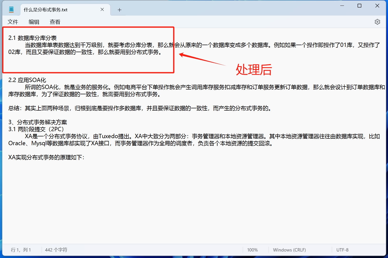
Task: Click the 行1，列1 cursor position indicator
Action: [21, 250]
